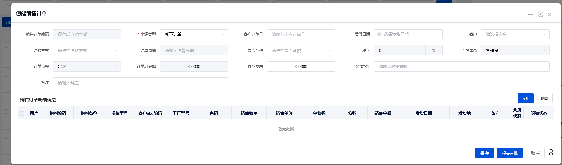Click the 客户订单号 input field

click(x=301, y=34)
